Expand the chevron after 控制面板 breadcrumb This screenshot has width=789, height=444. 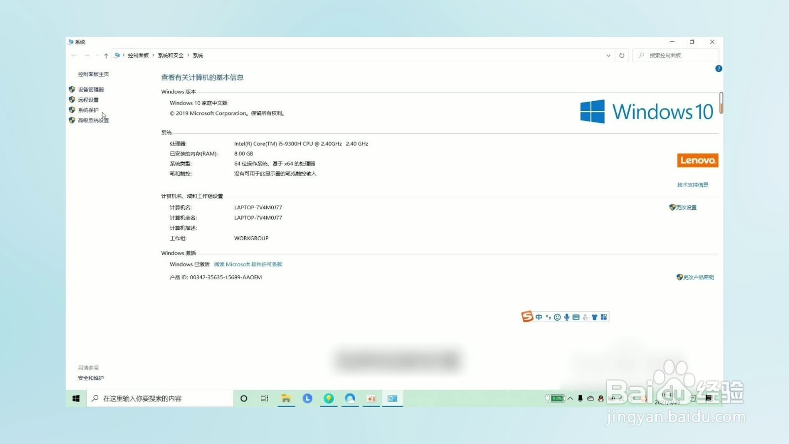tap(153, 55)
